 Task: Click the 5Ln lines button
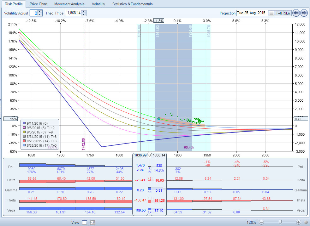287,13
